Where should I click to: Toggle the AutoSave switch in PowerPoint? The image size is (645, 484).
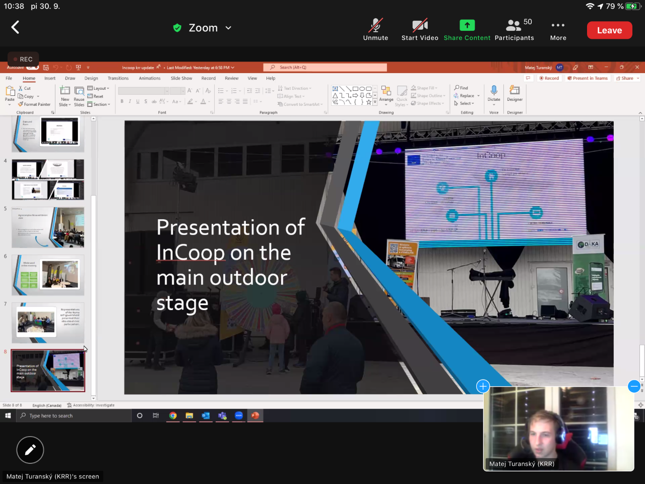[x=32, y=68]
